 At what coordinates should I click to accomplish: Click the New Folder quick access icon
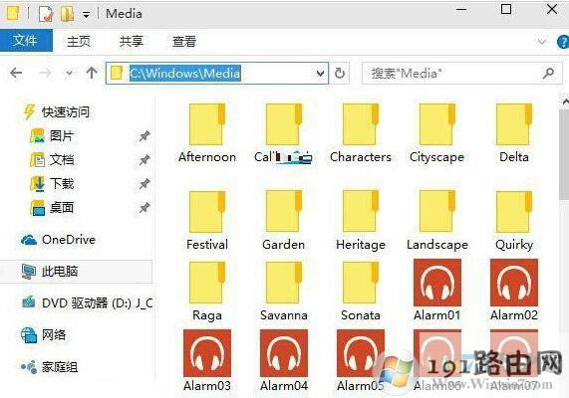tap(68, 14)
